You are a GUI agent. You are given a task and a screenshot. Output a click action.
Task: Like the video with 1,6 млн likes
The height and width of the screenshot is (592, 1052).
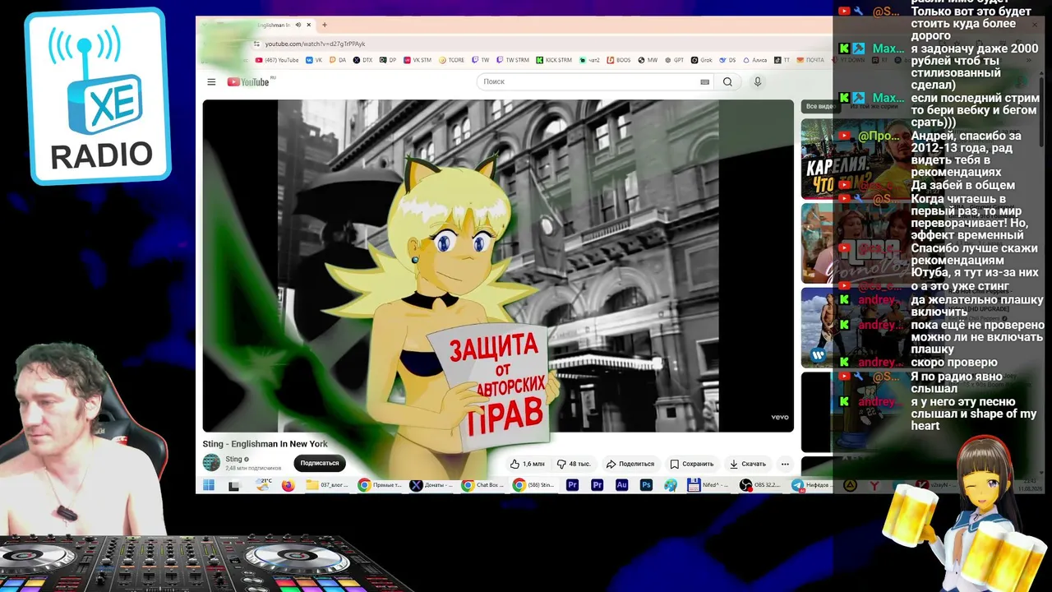coord(527,464)
